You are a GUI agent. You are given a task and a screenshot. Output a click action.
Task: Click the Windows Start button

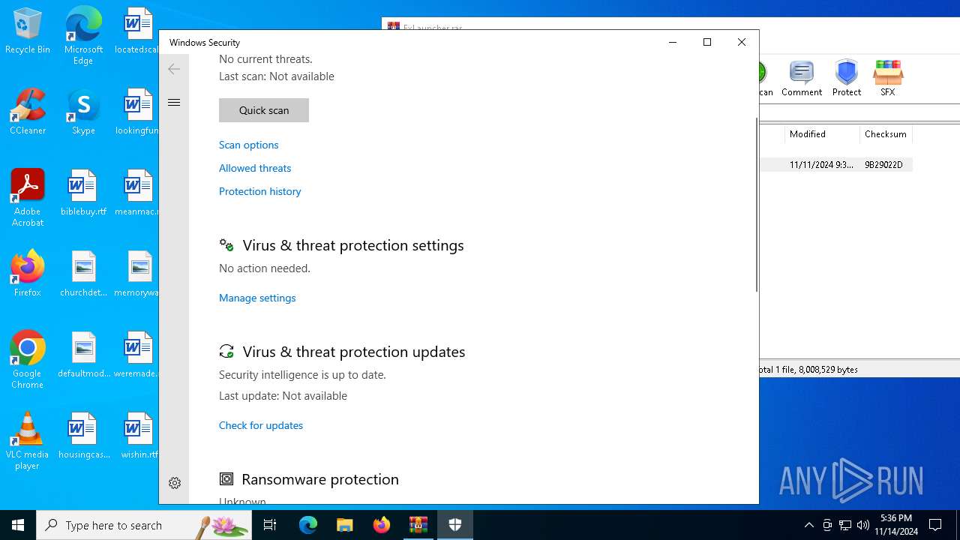point(18,525)
